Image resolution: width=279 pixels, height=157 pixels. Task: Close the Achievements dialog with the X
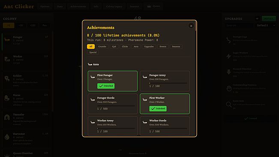(x=191, y=26)
